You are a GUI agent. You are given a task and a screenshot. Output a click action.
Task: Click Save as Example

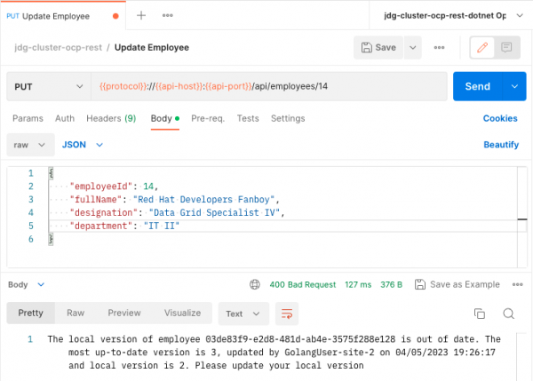tap(463, 285)
